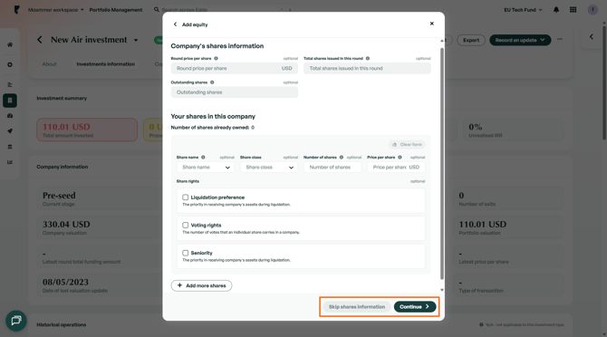Click the dialog scroll up arrow
This screenshot has width=607, height=337.
(x=442, y=41)
